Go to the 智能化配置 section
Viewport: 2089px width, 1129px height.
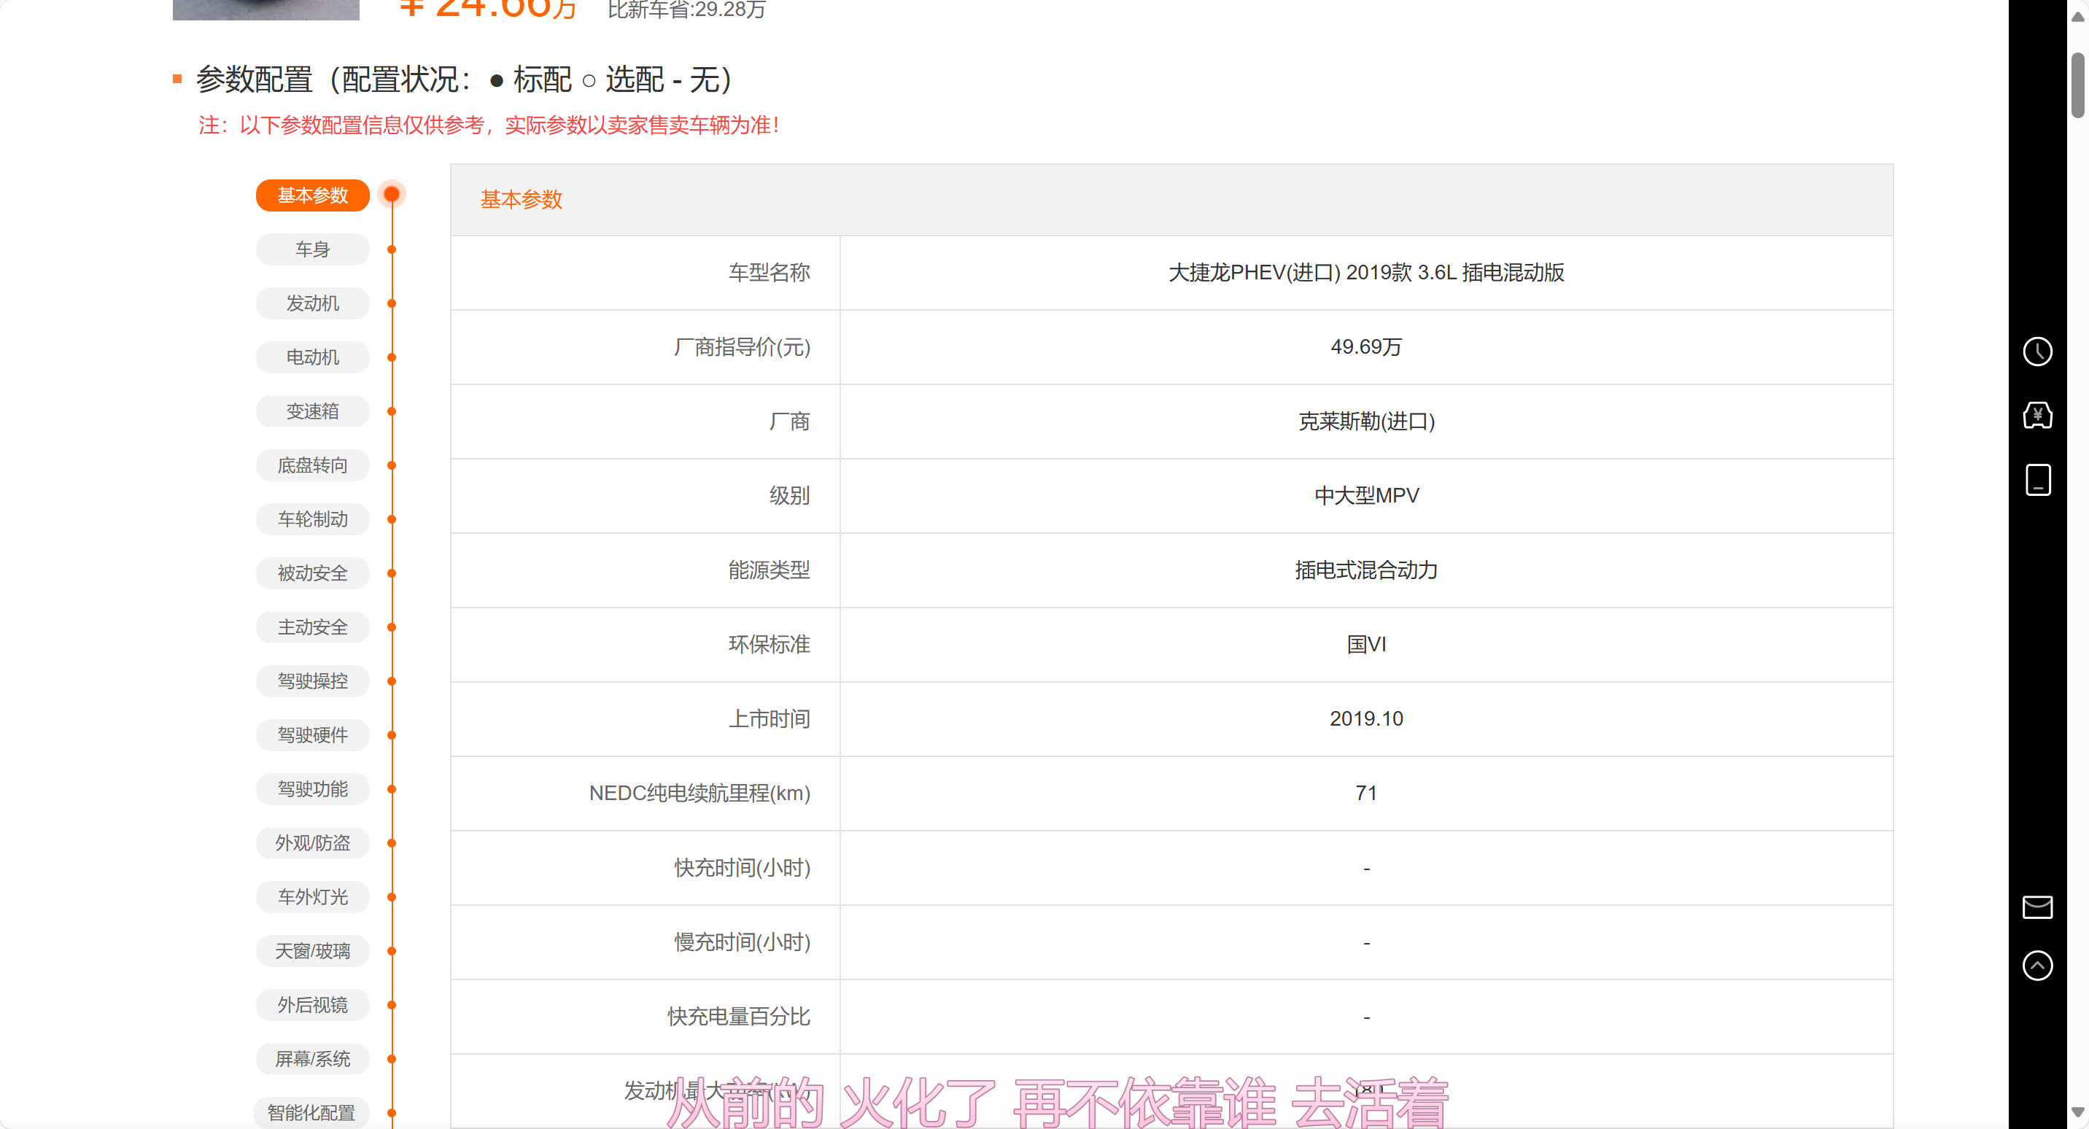(x=312, y=1112)
